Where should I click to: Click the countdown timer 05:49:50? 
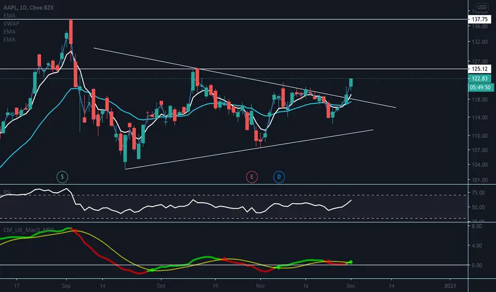[480, 88]
